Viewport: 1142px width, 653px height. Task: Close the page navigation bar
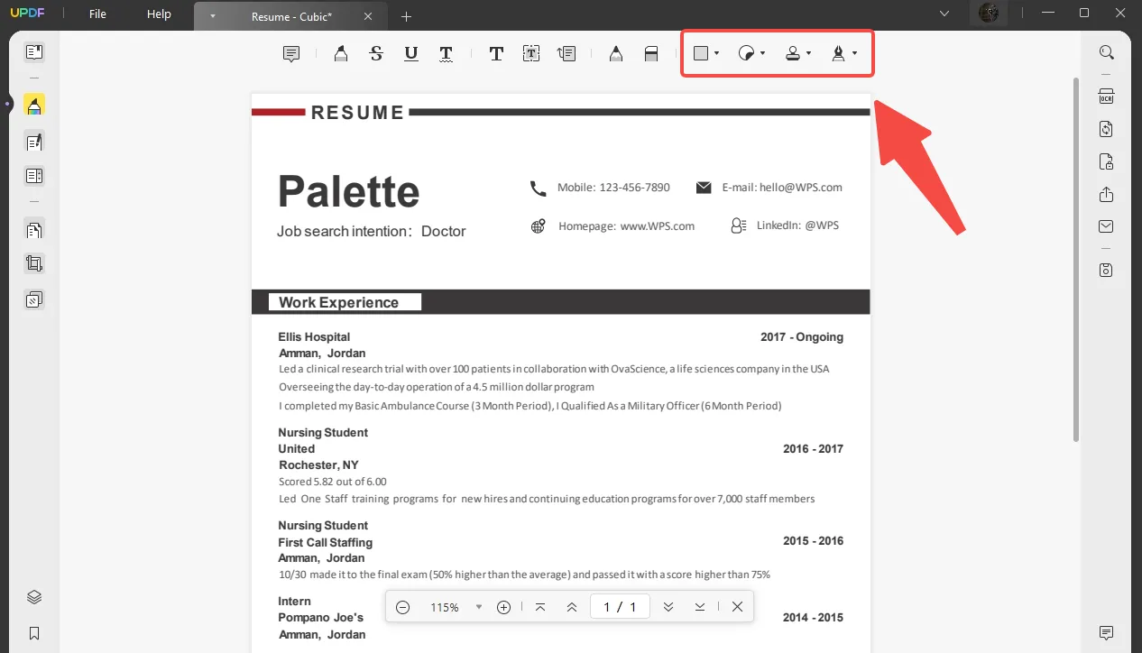737,607
